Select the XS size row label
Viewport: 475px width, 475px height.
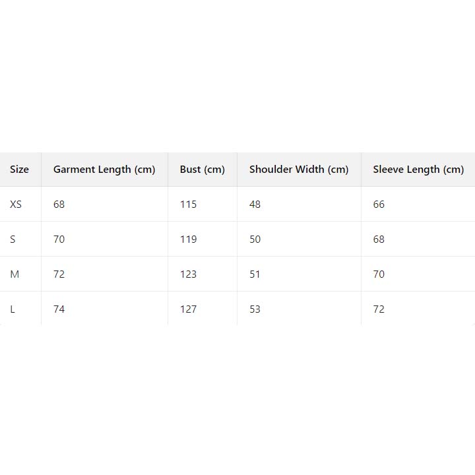coord(16,205)
